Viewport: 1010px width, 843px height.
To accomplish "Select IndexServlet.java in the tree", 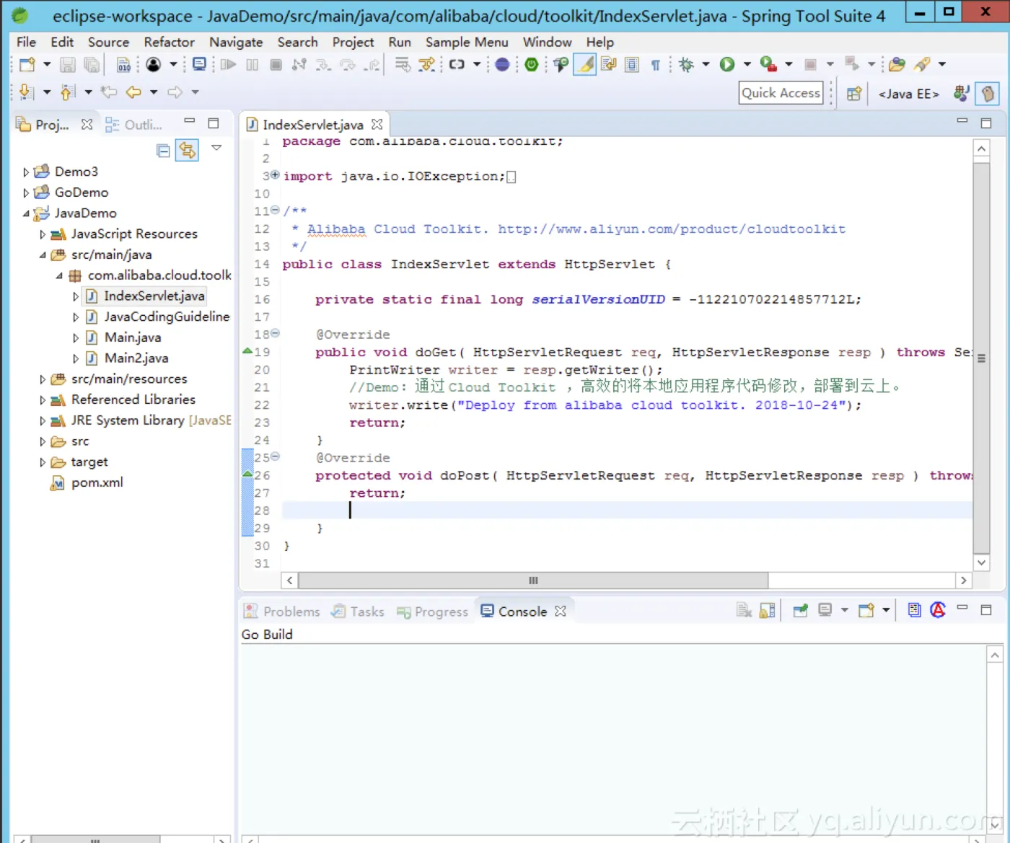I will (x=154, y=296).
